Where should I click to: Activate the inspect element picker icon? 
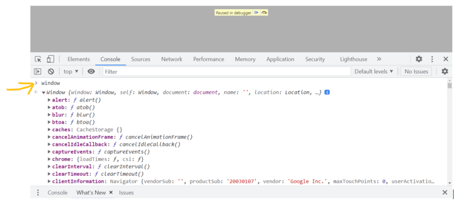pos(38,59)
